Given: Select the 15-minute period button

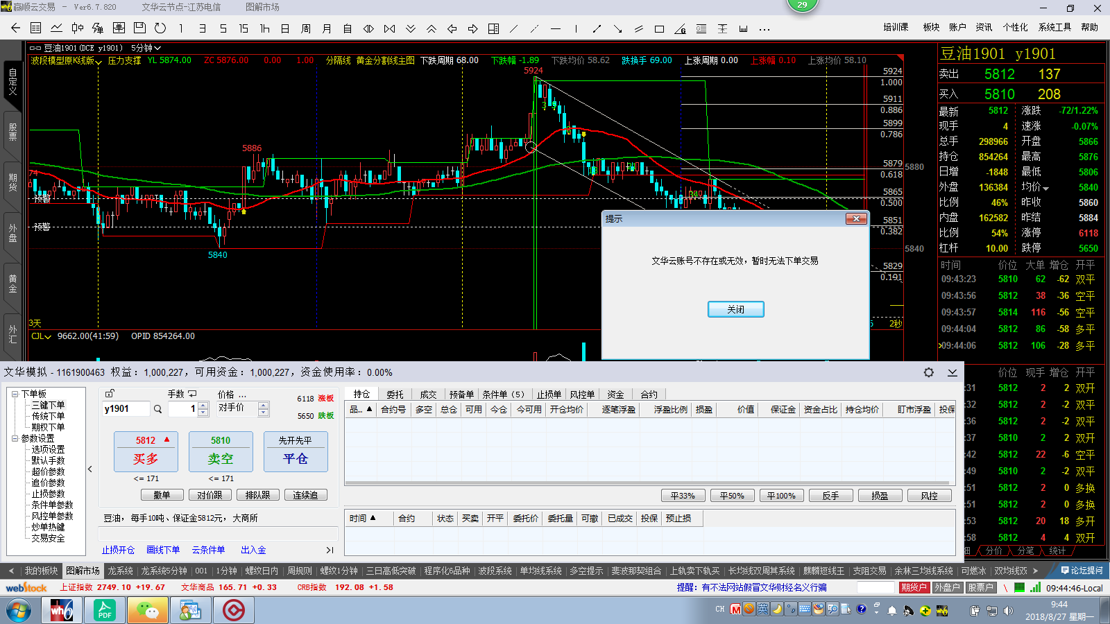Looking at the screenshot, I should 244,28.
